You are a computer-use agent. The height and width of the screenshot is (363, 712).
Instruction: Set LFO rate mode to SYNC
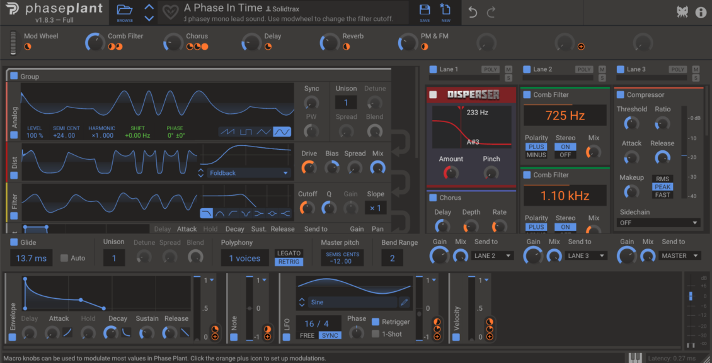[x=330, y=336]
